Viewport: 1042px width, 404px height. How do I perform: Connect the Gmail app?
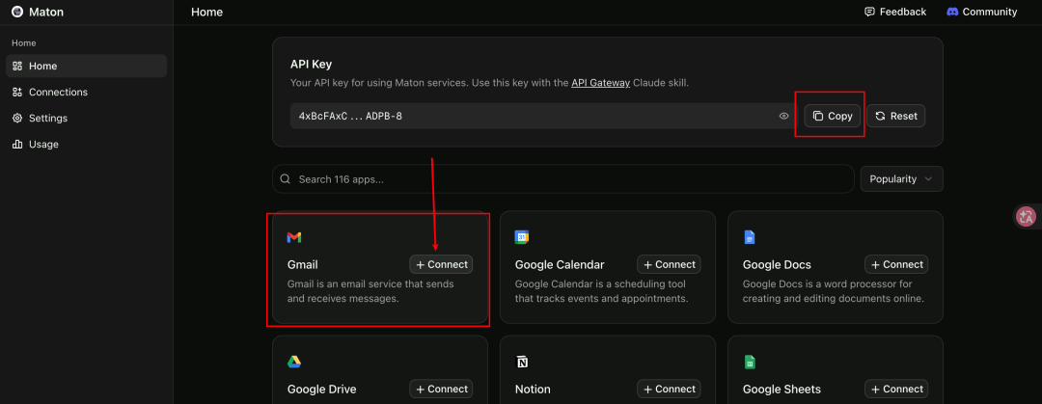click(441, 264)
